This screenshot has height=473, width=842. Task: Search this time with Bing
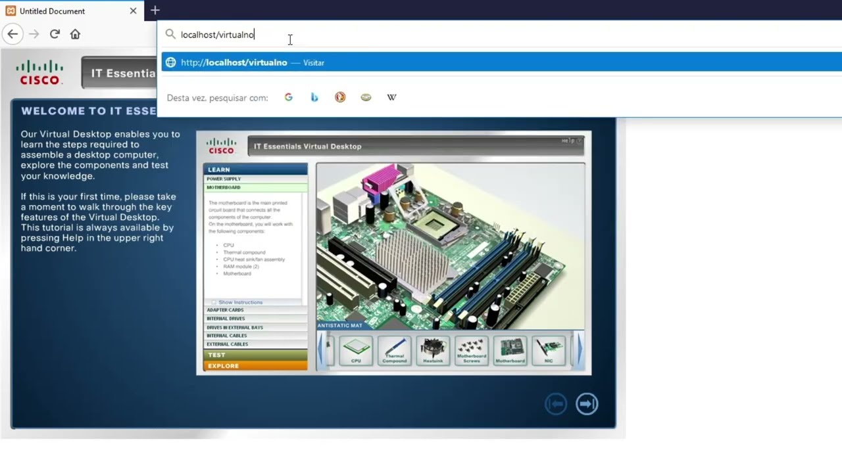click(x=314, y=97)
